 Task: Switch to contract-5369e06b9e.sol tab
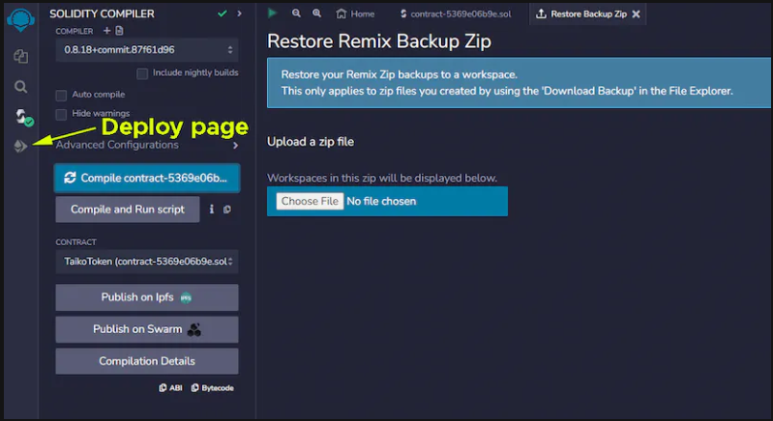pos(456,14)
